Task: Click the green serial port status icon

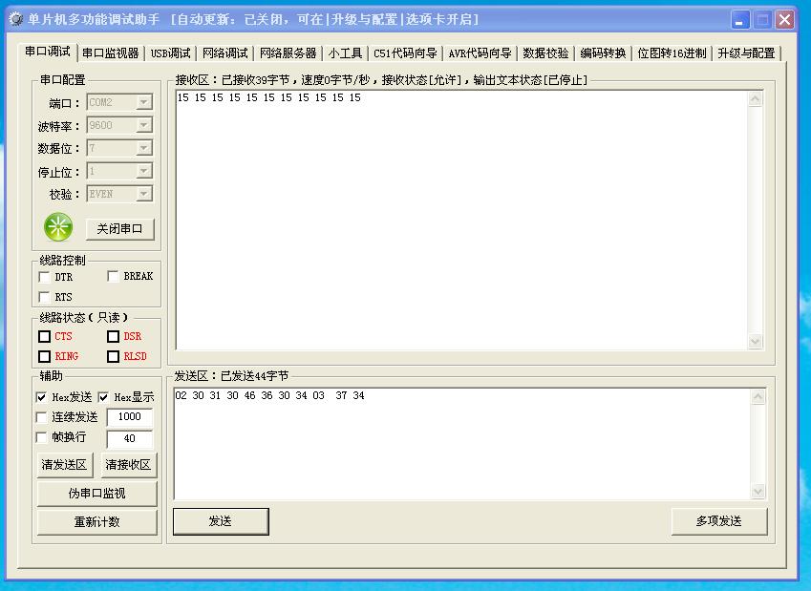Action: 58,227
